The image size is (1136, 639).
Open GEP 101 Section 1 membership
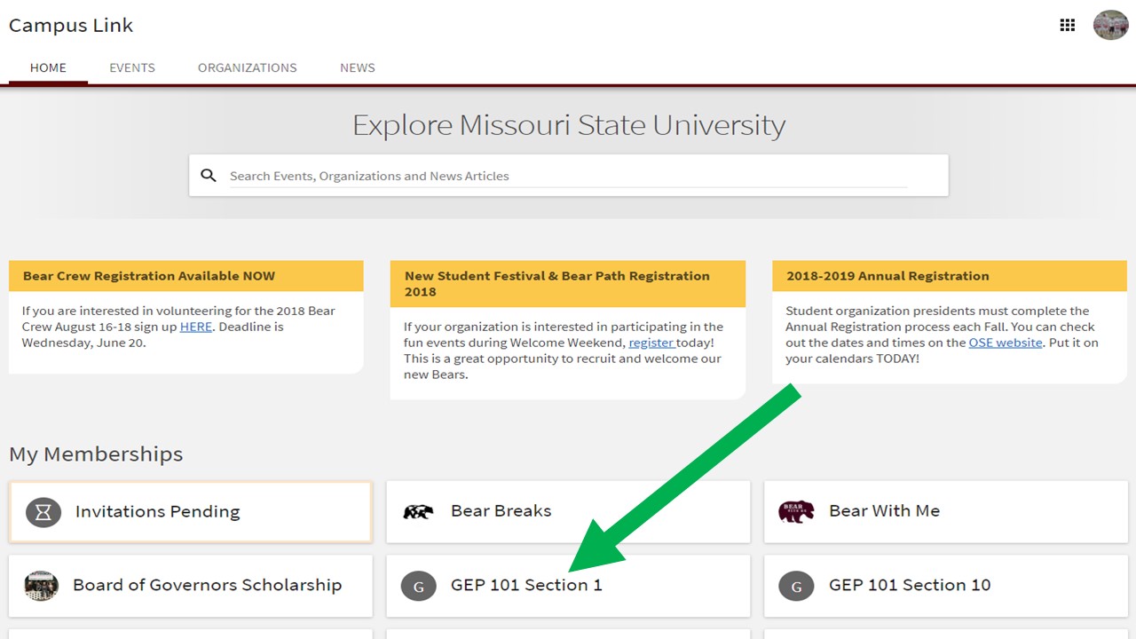(x=527, y=586)
